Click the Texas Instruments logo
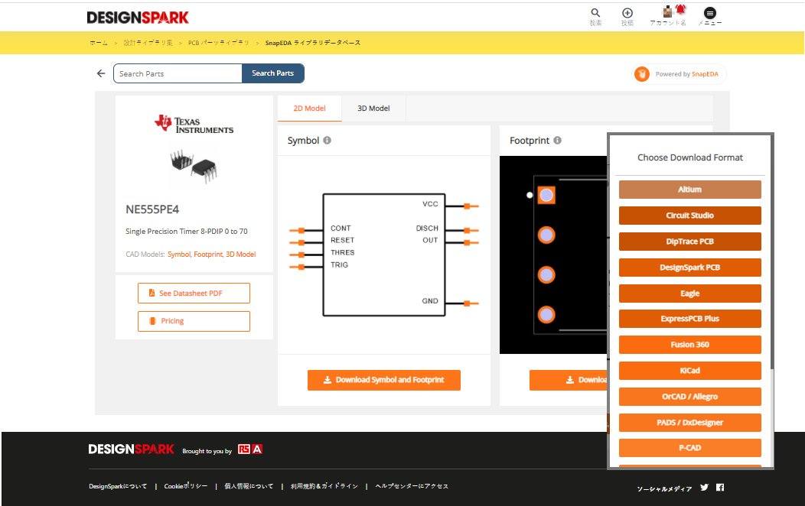Screen dimensions: 805x506 click(x=194, y=124)
